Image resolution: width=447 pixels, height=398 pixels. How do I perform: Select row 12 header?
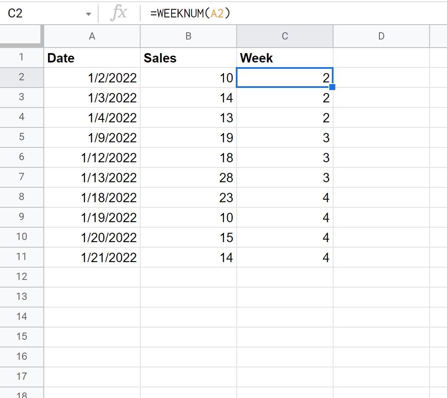click(x=22, y=277)
